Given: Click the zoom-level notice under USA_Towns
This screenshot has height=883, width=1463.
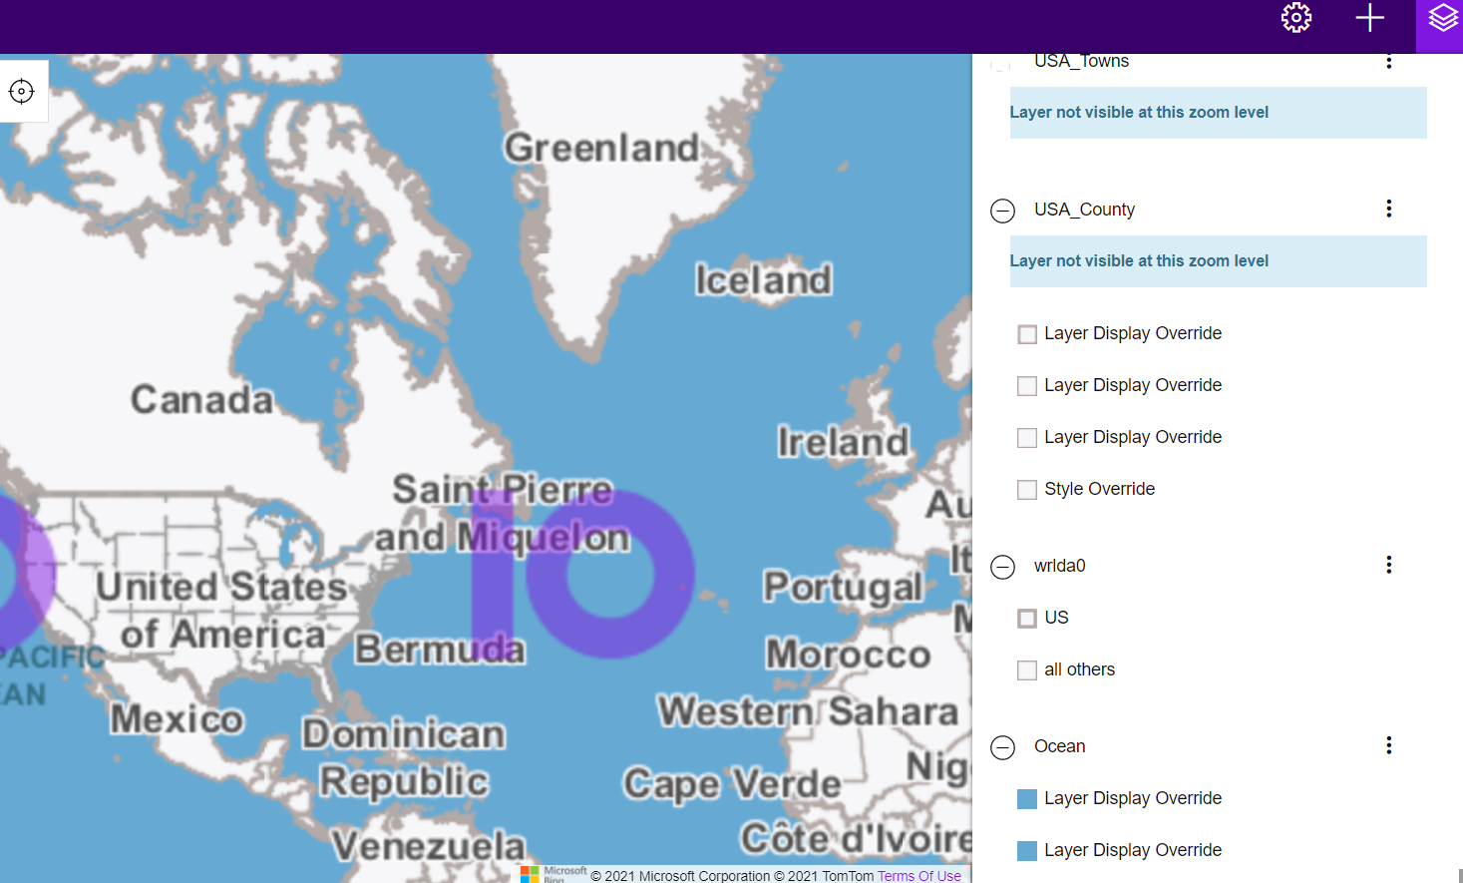Looking at the screenshot, I should coord(1219,113).
